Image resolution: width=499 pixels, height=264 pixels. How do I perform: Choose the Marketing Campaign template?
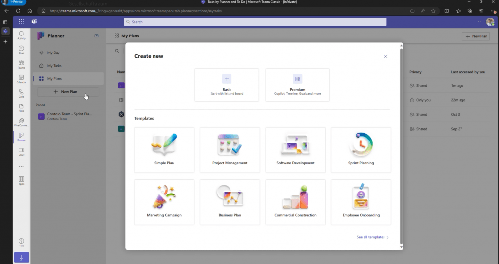pyautogui.click(x=164, y=202)
